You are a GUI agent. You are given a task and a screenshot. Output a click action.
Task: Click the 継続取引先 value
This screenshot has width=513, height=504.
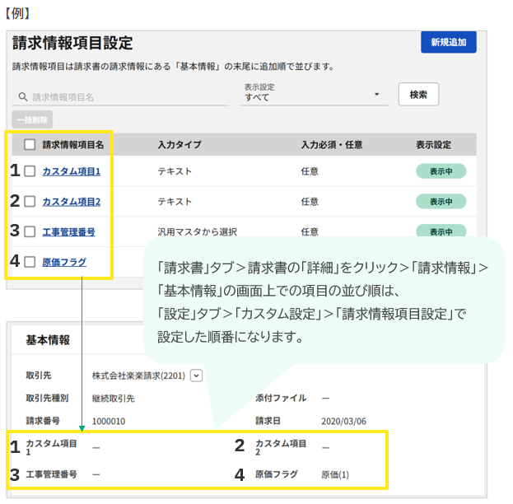[113, 399]
